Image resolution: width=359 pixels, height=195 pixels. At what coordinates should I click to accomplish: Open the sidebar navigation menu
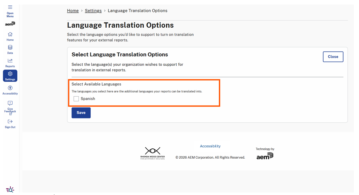click(10, 7)
